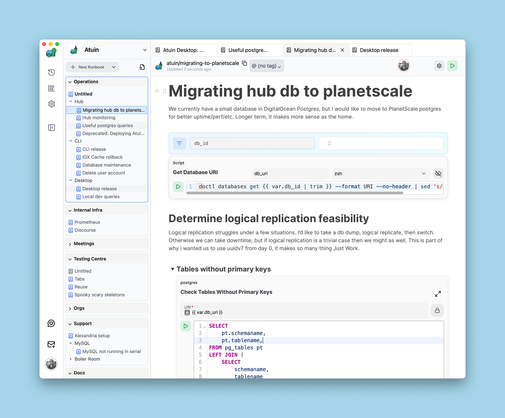Run the entire runbook with the top green play button

452,66
